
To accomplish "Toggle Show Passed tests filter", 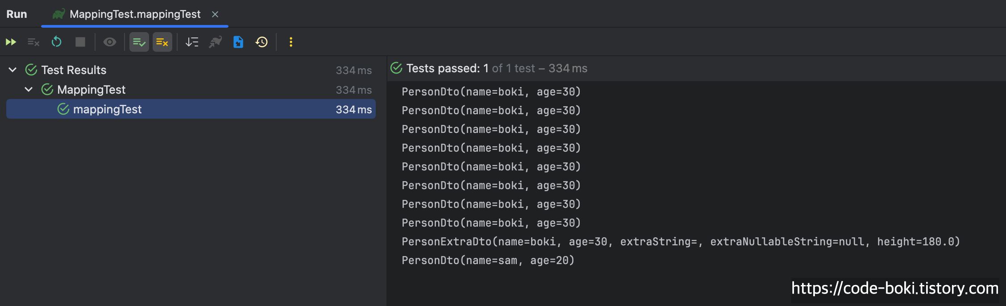I will click(x=139, y=42).
